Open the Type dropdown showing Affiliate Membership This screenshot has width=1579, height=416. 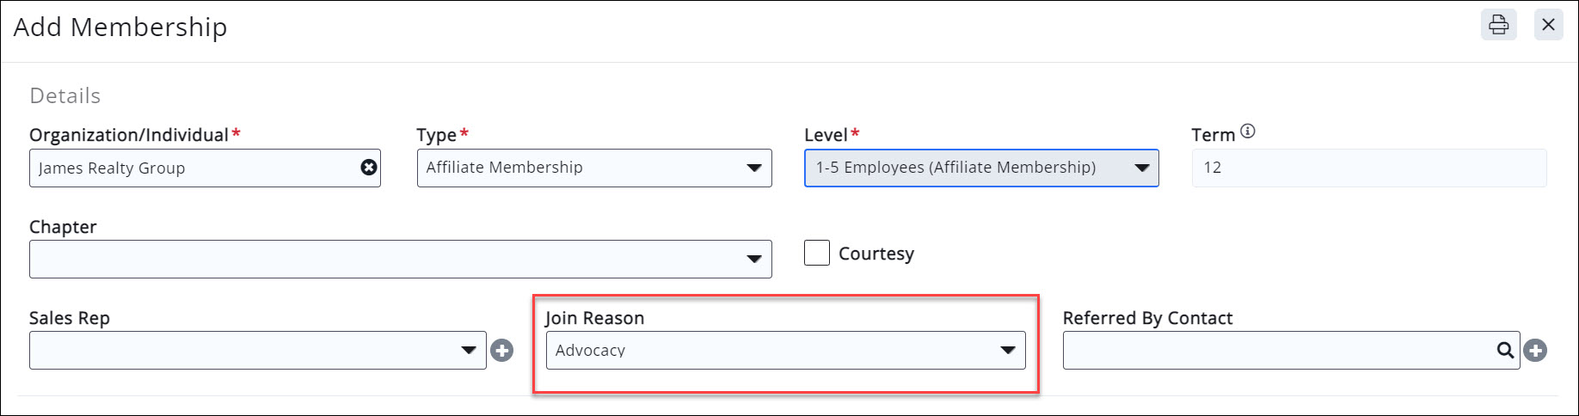[x=593, y=168]
